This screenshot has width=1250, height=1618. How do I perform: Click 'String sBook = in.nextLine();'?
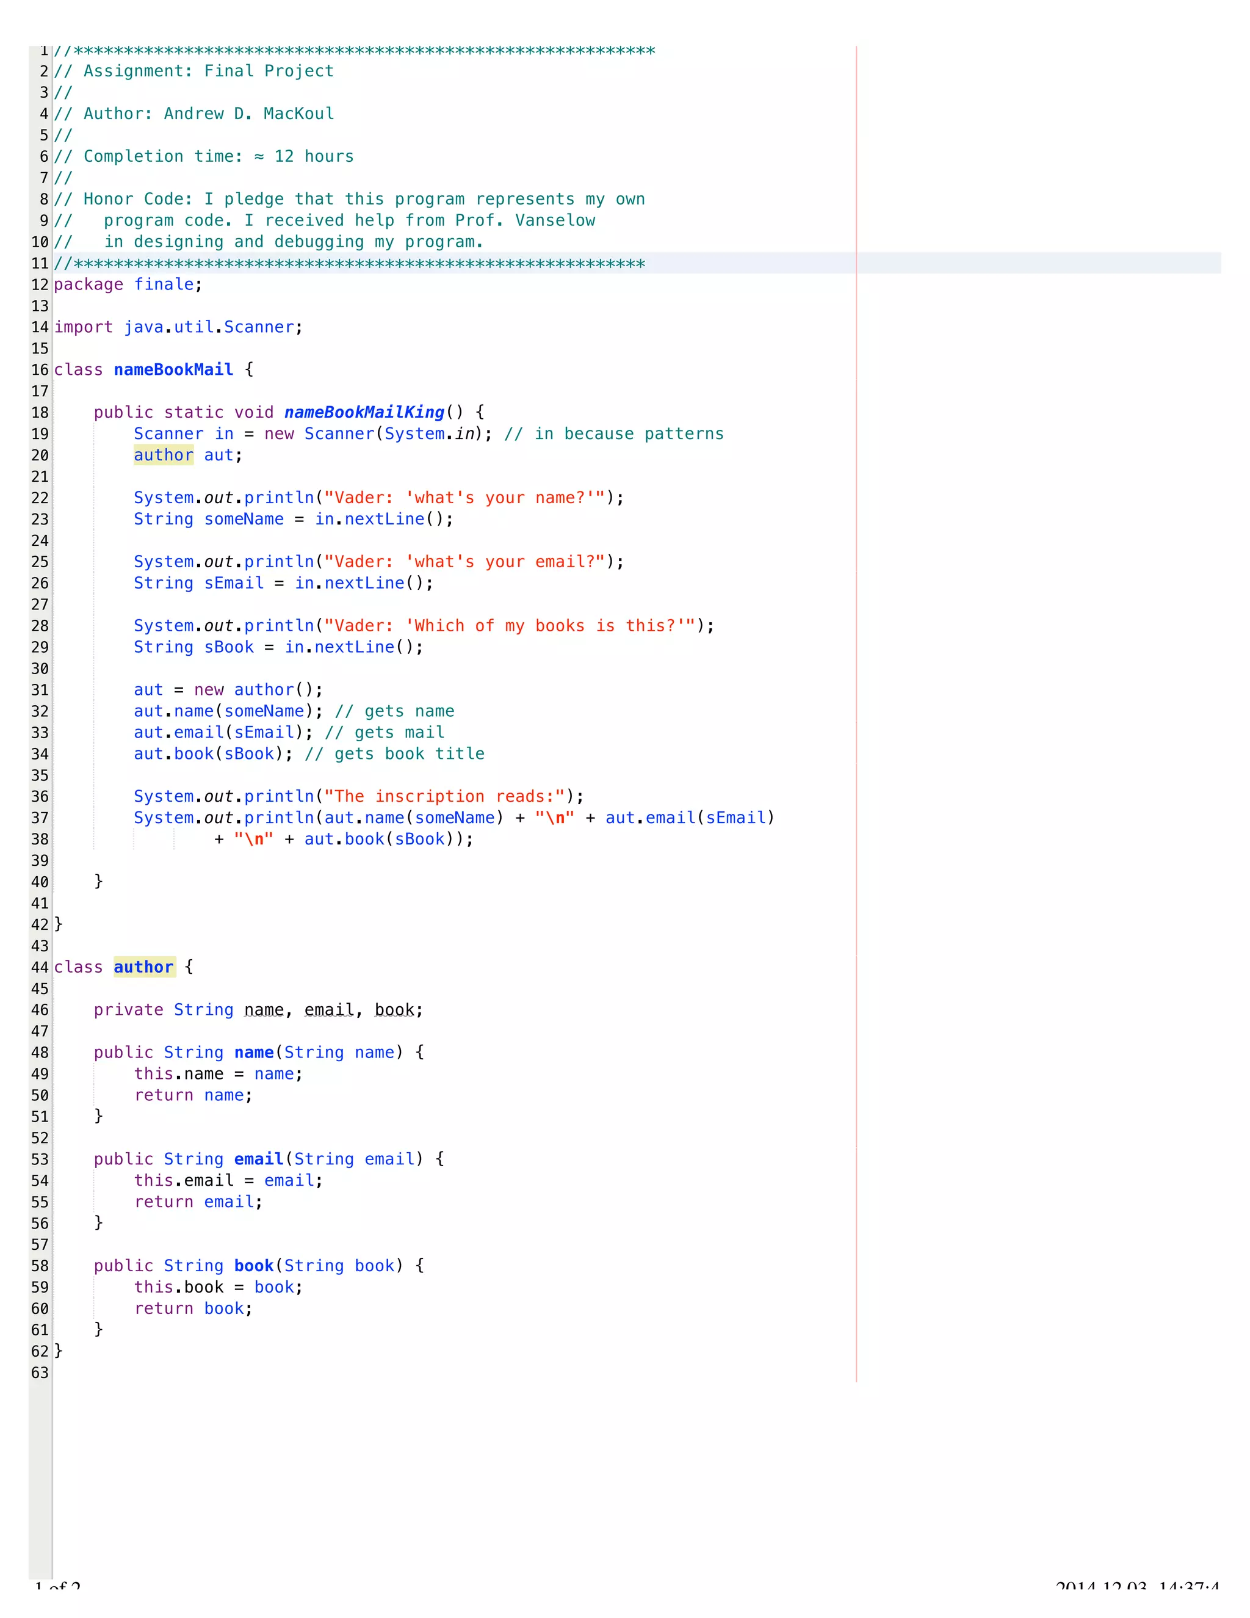278,647
